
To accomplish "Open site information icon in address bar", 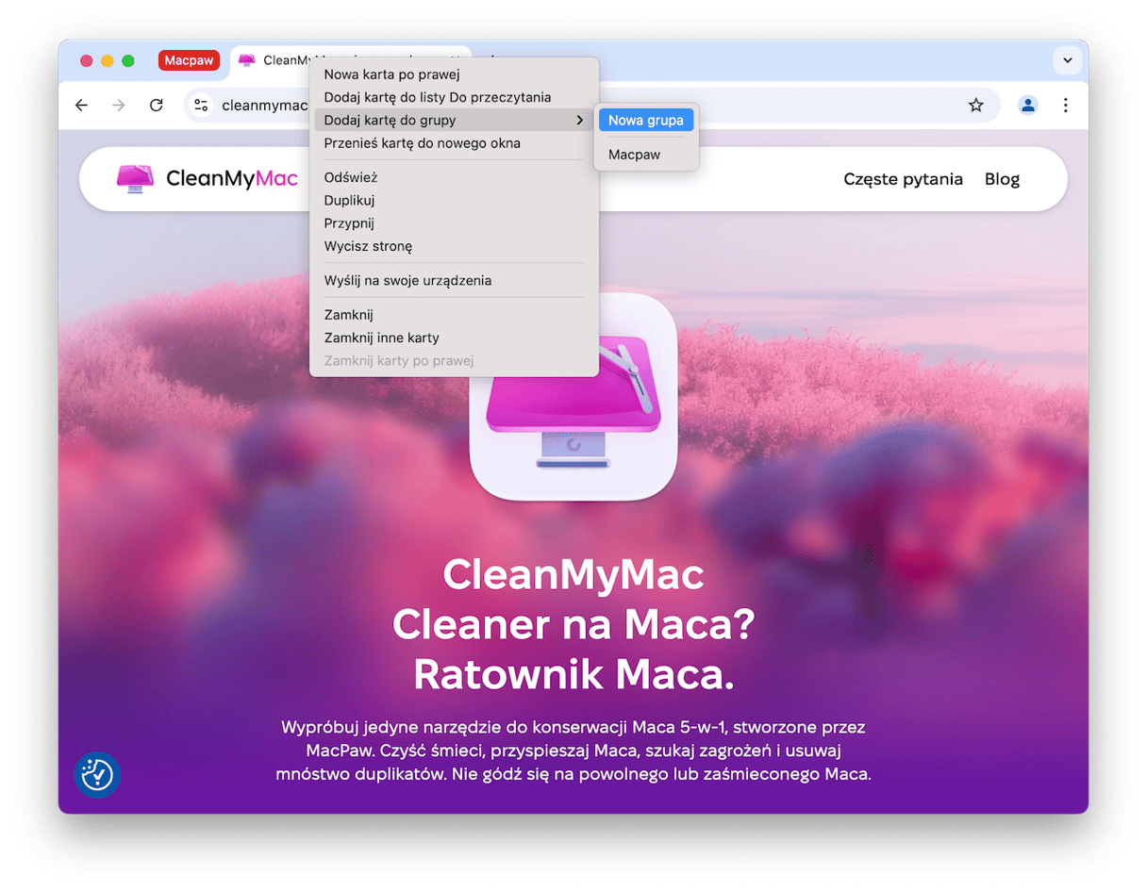I will point(201,106).
